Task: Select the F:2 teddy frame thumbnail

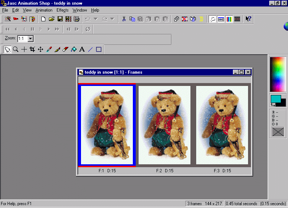Action: tap(165, 125)
